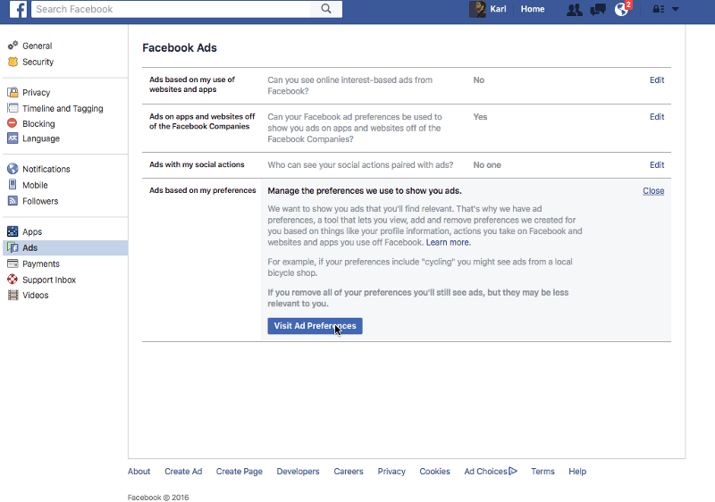The width and height of the screenshot is (715, 502).
Task: Click the Security badge icon
Action: click(13, 62)
